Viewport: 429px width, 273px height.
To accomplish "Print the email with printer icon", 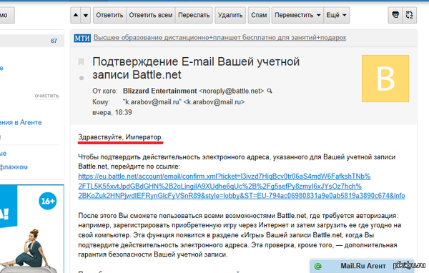I will pyautogui.click(x=395, y=15).
